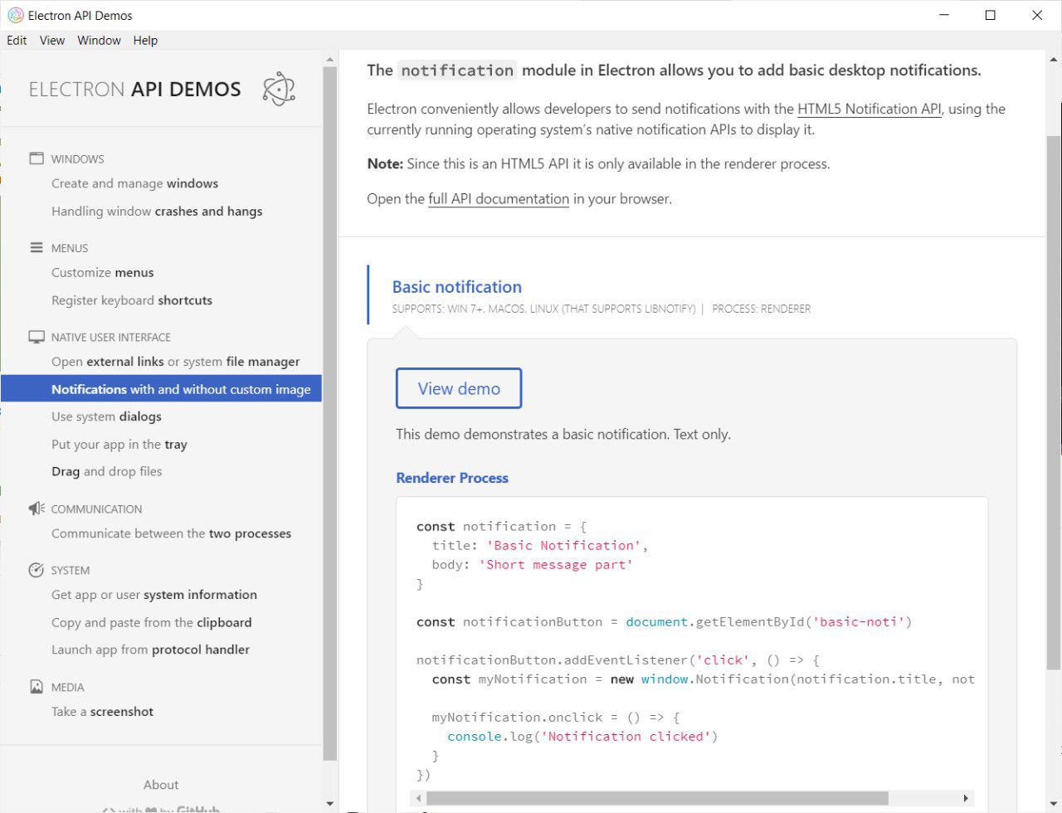1062x813 pixels.
Task: Click the 'Notification clicked' string in code
Action: pyautogui.click(x=625, y=736)
